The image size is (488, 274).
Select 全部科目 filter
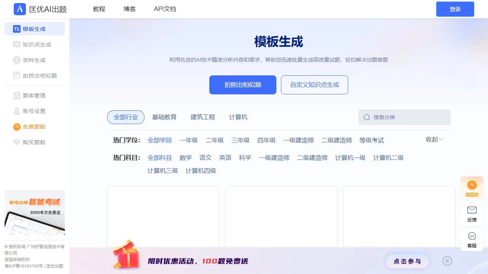click(160, 158)
